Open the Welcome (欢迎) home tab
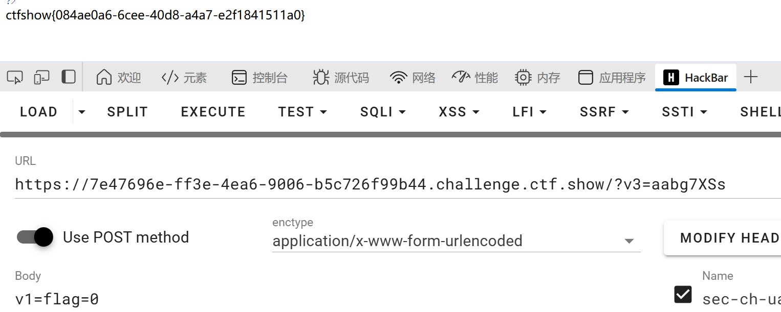This screenshot has width=781, height=312. coord(119,78)
